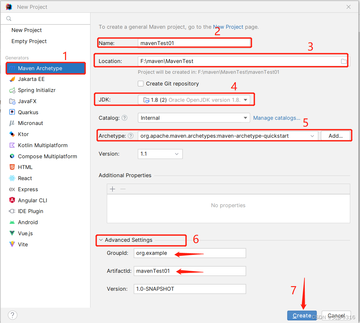
Task: Click the Version 1.0-SNAPSHOT field
Action: 190,289
